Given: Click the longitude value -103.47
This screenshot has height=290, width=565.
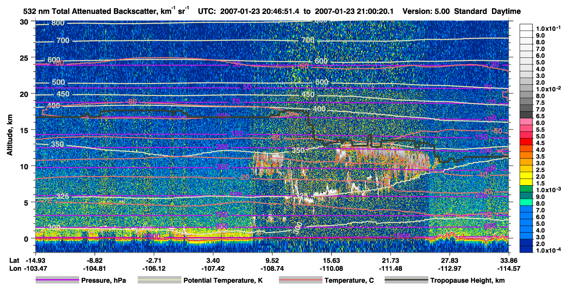Looking at the screenshot, I should 35,268.
